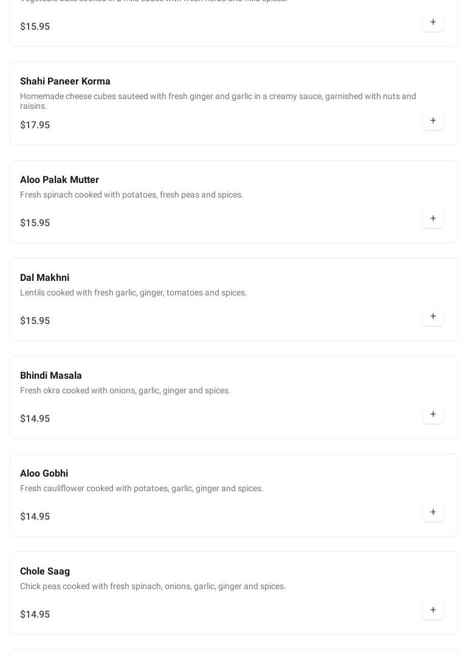Click the Shahi Paneer Korma description text
Image resolution: width=468 pixels, height=659 pixels.
(218, 101)
